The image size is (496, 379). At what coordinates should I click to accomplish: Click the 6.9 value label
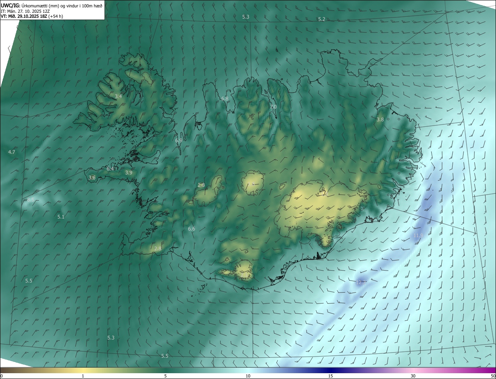tap(179, 141)
